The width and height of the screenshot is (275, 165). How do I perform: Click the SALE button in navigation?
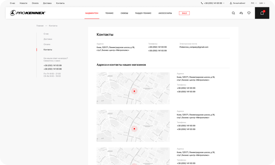(184, 13)
